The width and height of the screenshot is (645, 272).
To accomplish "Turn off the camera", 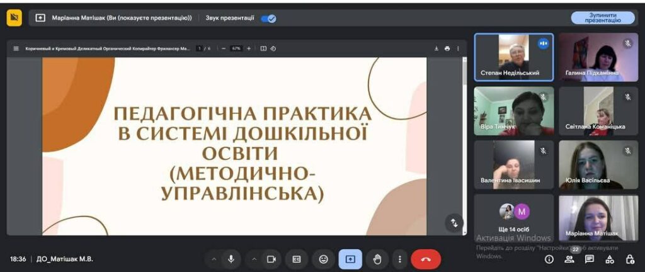I will 271,259.
